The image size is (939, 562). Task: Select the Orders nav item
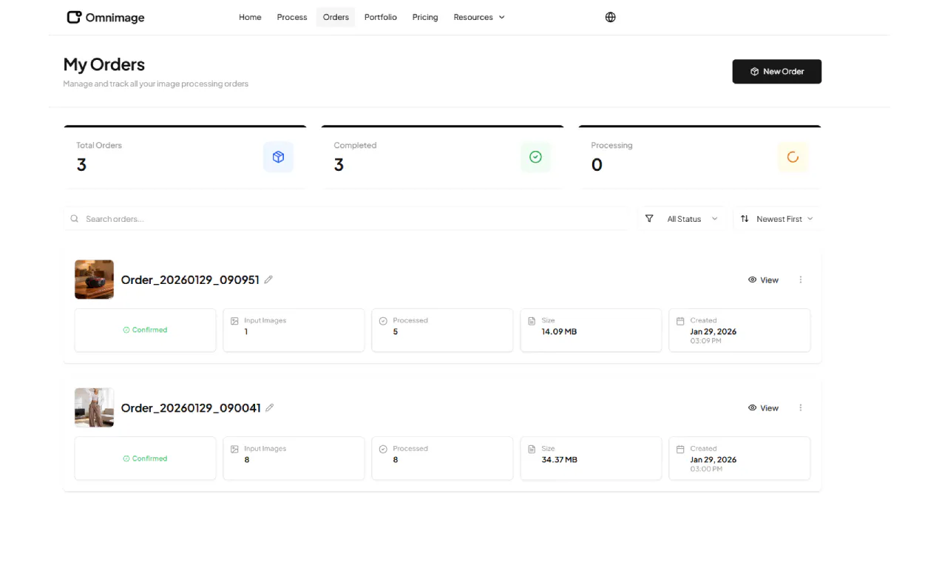336,17
